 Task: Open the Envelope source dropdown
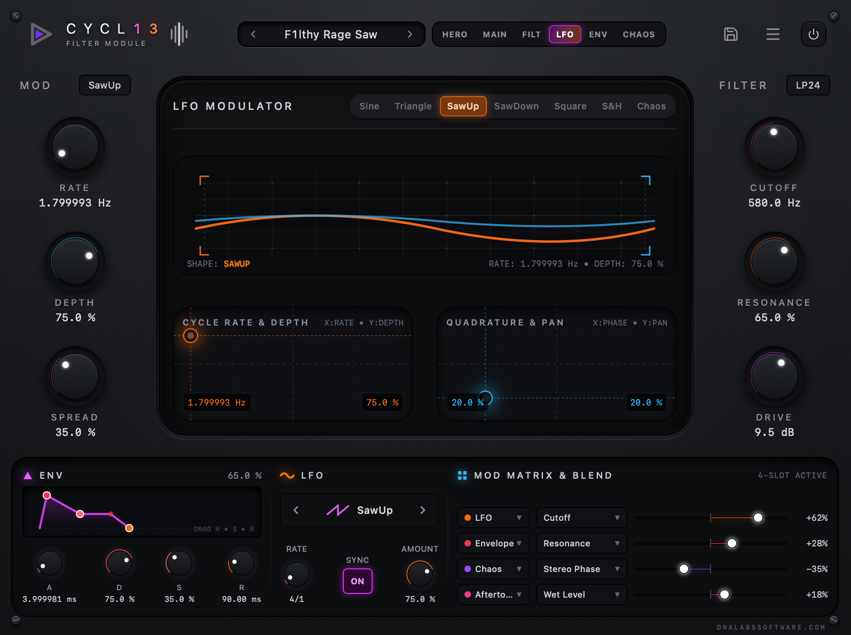tap(493, 543)
